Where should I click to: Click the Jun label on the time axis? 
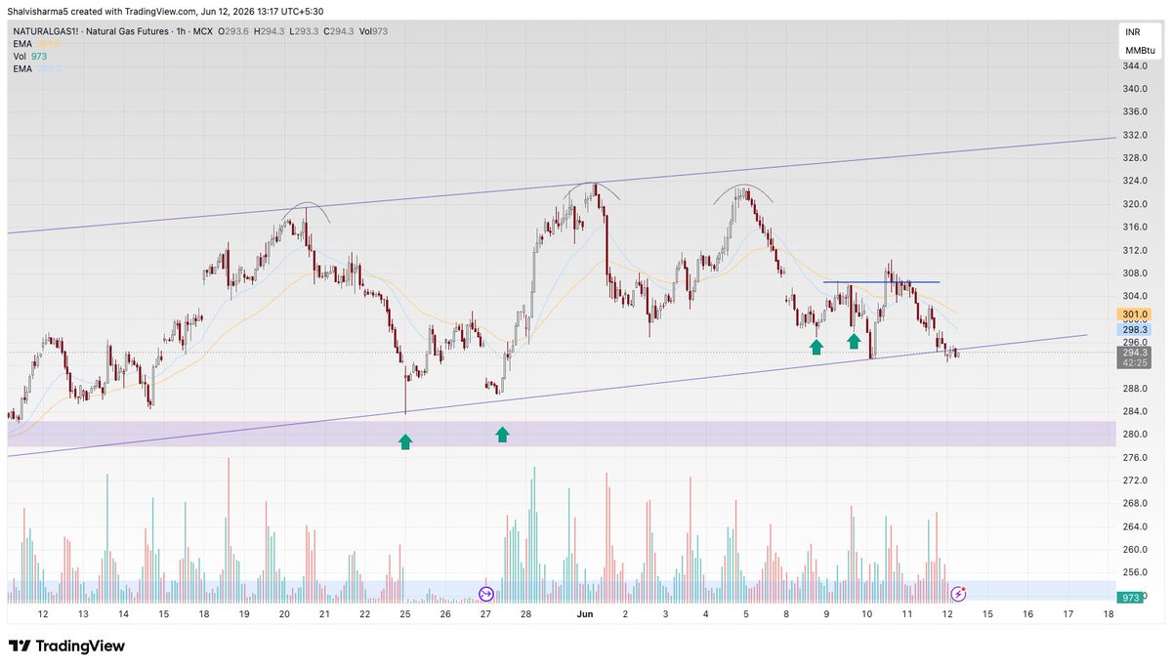[585, 614]
